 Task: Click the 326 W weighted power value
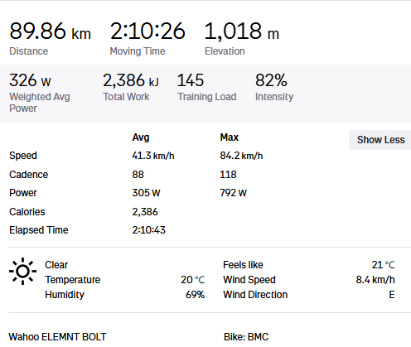point(30,80)
